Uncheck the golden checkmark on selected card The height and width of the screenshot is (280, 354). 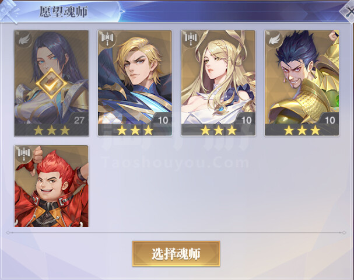point(51,83)
